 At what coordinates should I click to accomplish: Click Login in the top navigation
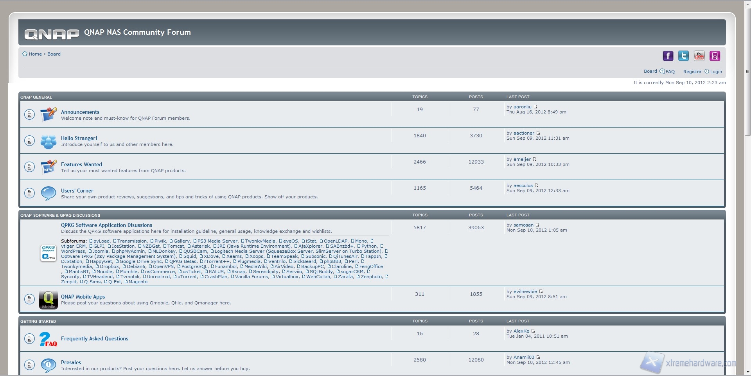(x=716, y=72)
